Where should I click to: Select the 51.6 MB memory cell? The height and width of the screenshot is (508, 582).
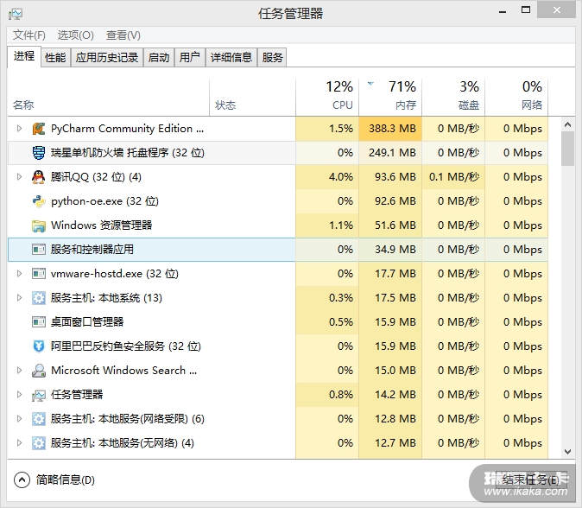coord(390,225)
